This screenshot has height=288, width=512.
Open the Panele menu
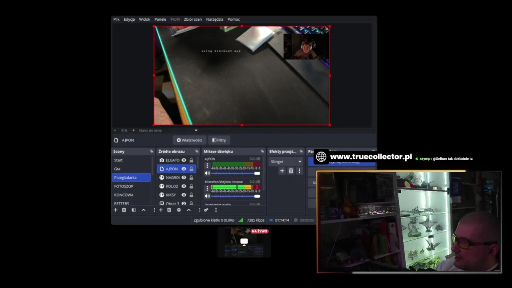[x=160, y=19]
